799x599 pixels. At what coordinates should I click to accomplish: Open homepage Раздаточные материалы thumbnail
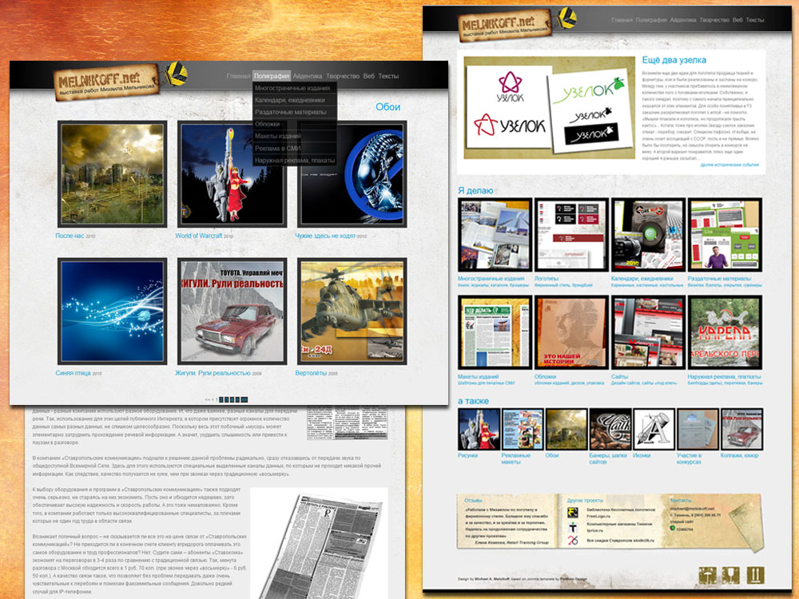tap(725, 235)
